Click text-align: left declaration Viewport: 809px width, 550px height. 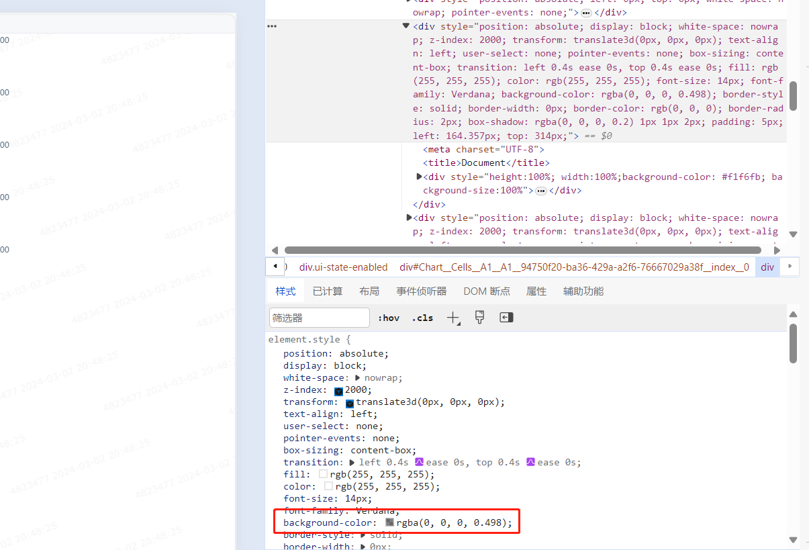(x=330, y=414)
